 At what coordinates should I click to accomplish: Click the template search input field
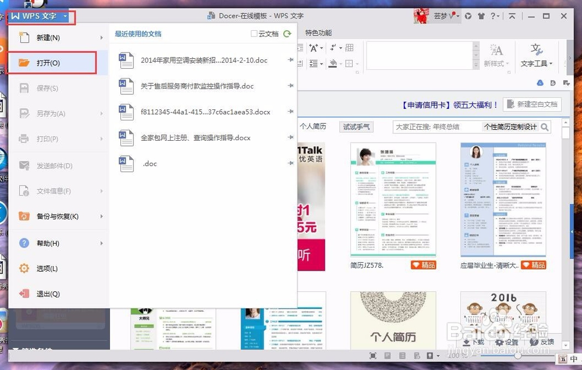point(436,127)
